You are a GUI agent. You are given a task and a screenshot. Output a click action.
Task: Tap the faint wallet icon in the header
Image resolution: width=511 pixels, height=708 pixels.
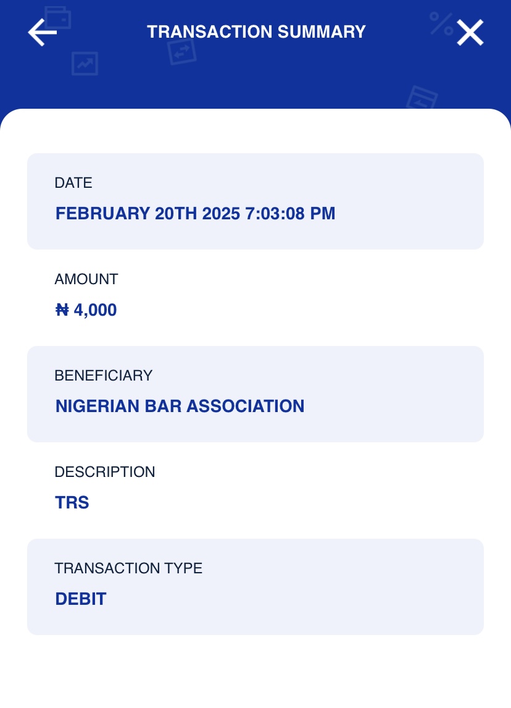(57, 18)
